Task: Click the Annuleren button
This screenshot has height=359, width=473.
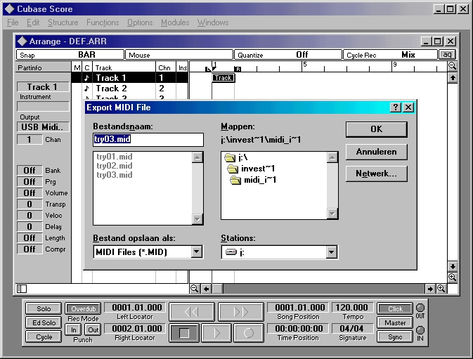Action: [376, 152]
